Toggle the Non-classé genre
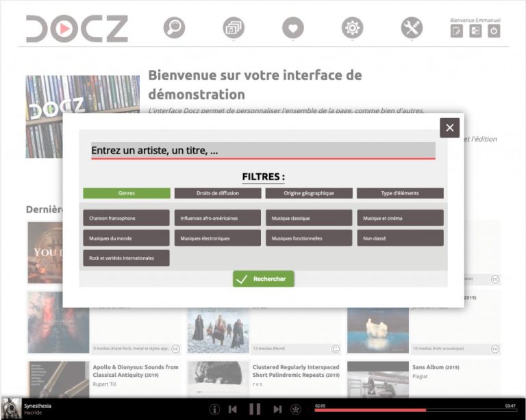Viewport: 526px width, 420px height. point(400,238)
